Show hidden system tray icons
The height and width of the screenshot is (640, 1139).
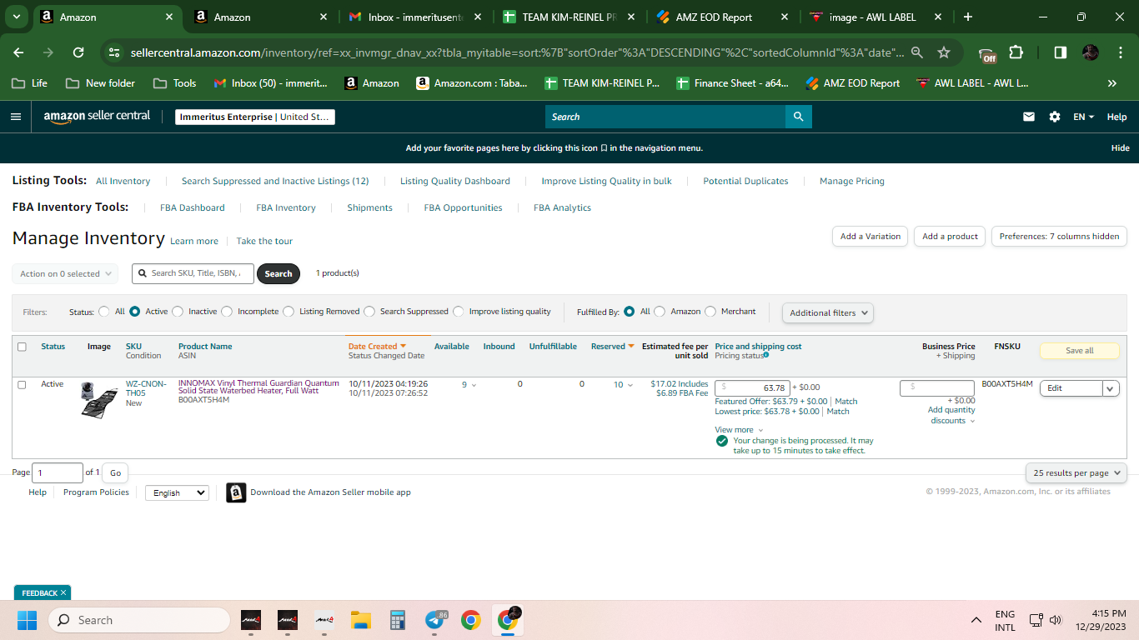pyautogui.click(x=976, y=620)
